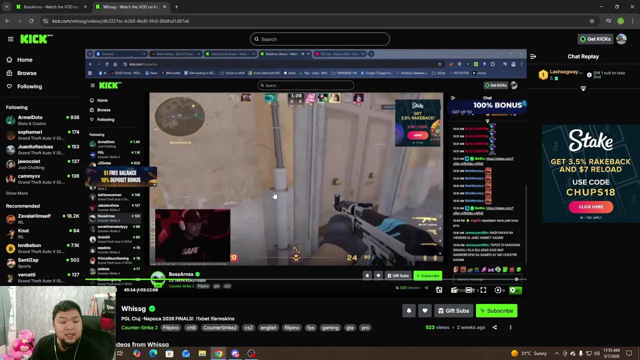Image resolution: width=640 pixels, height=360 pixels.
Task: Open SantiZap recommended channel
Action: [42, 262]
